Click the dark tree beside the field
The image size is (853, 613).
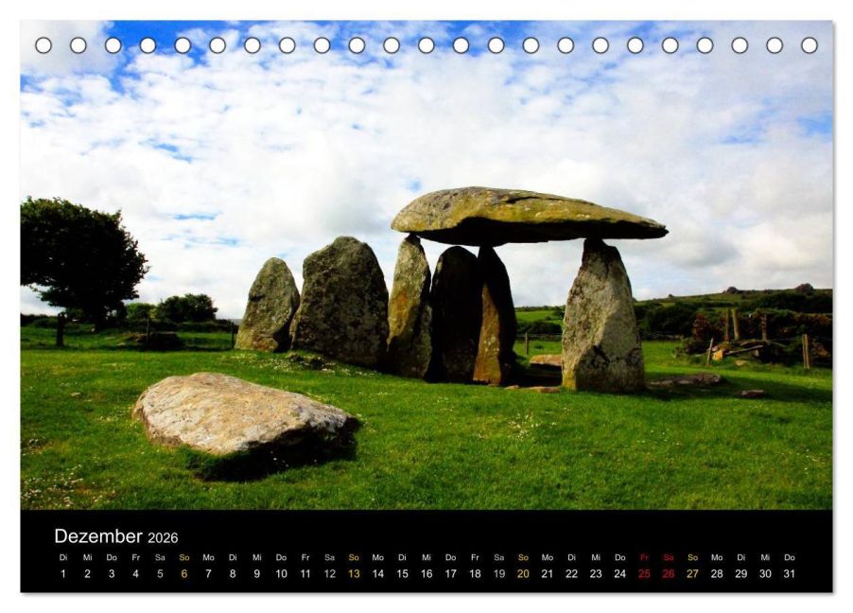point(81,261)
